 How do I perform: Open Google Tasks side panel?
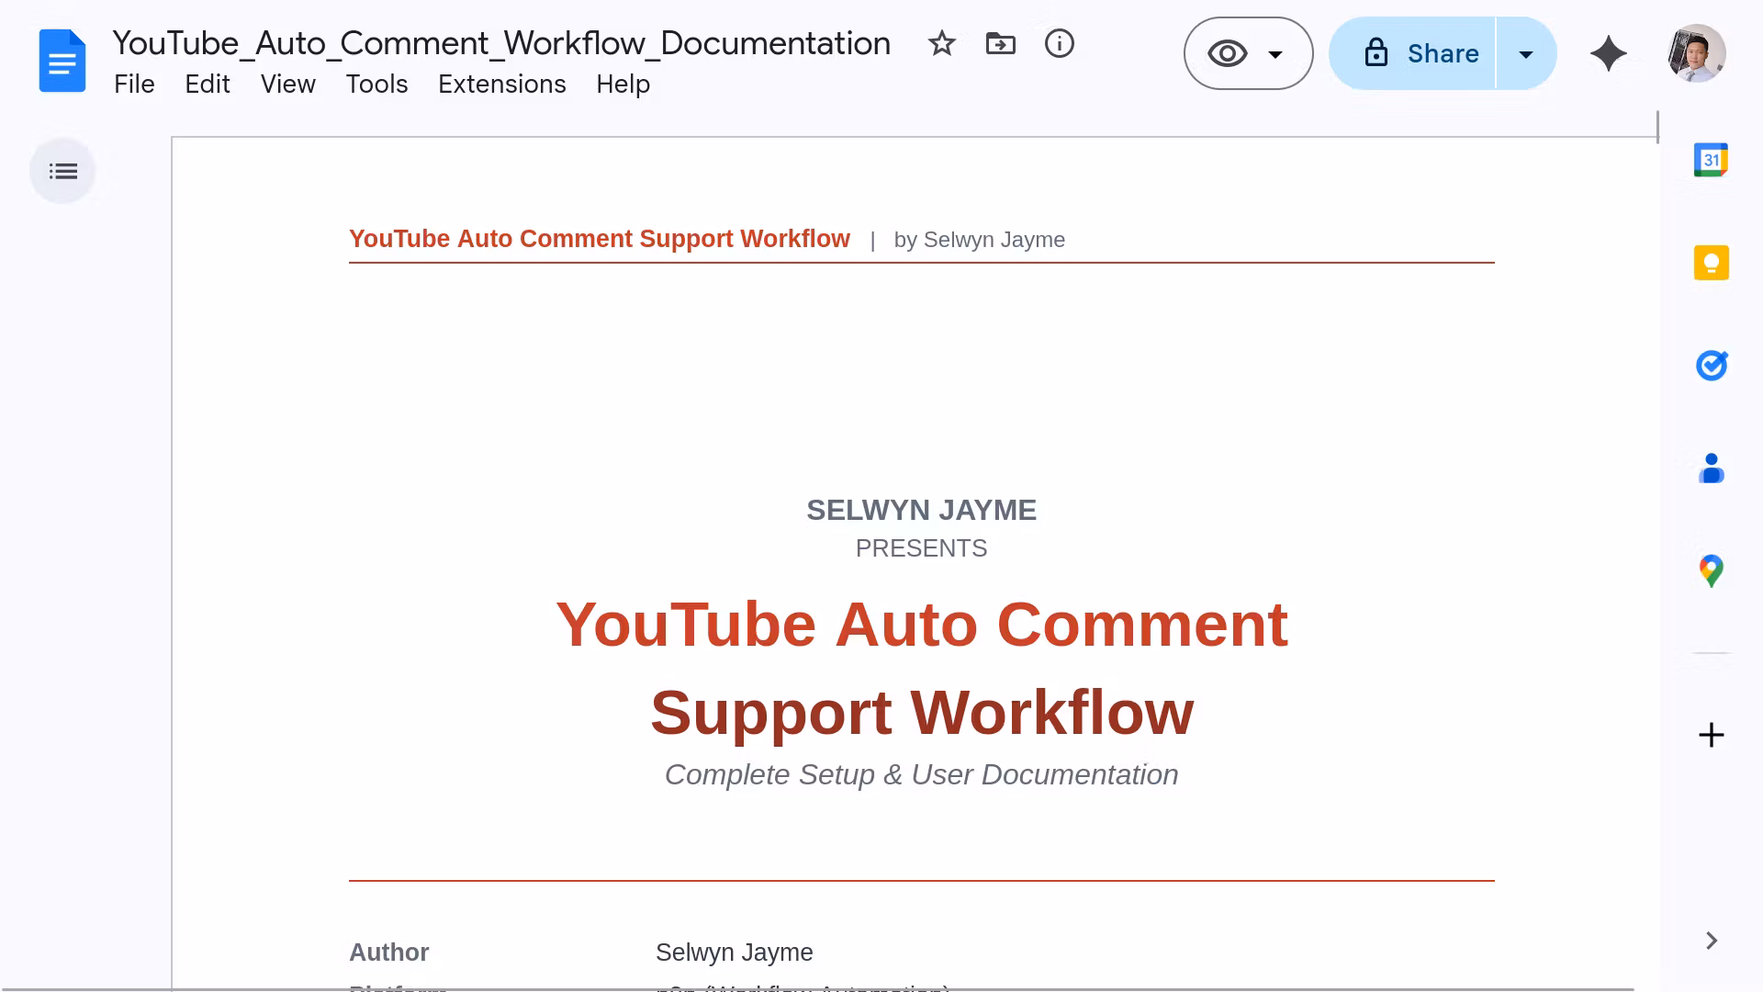[1712, 366]
